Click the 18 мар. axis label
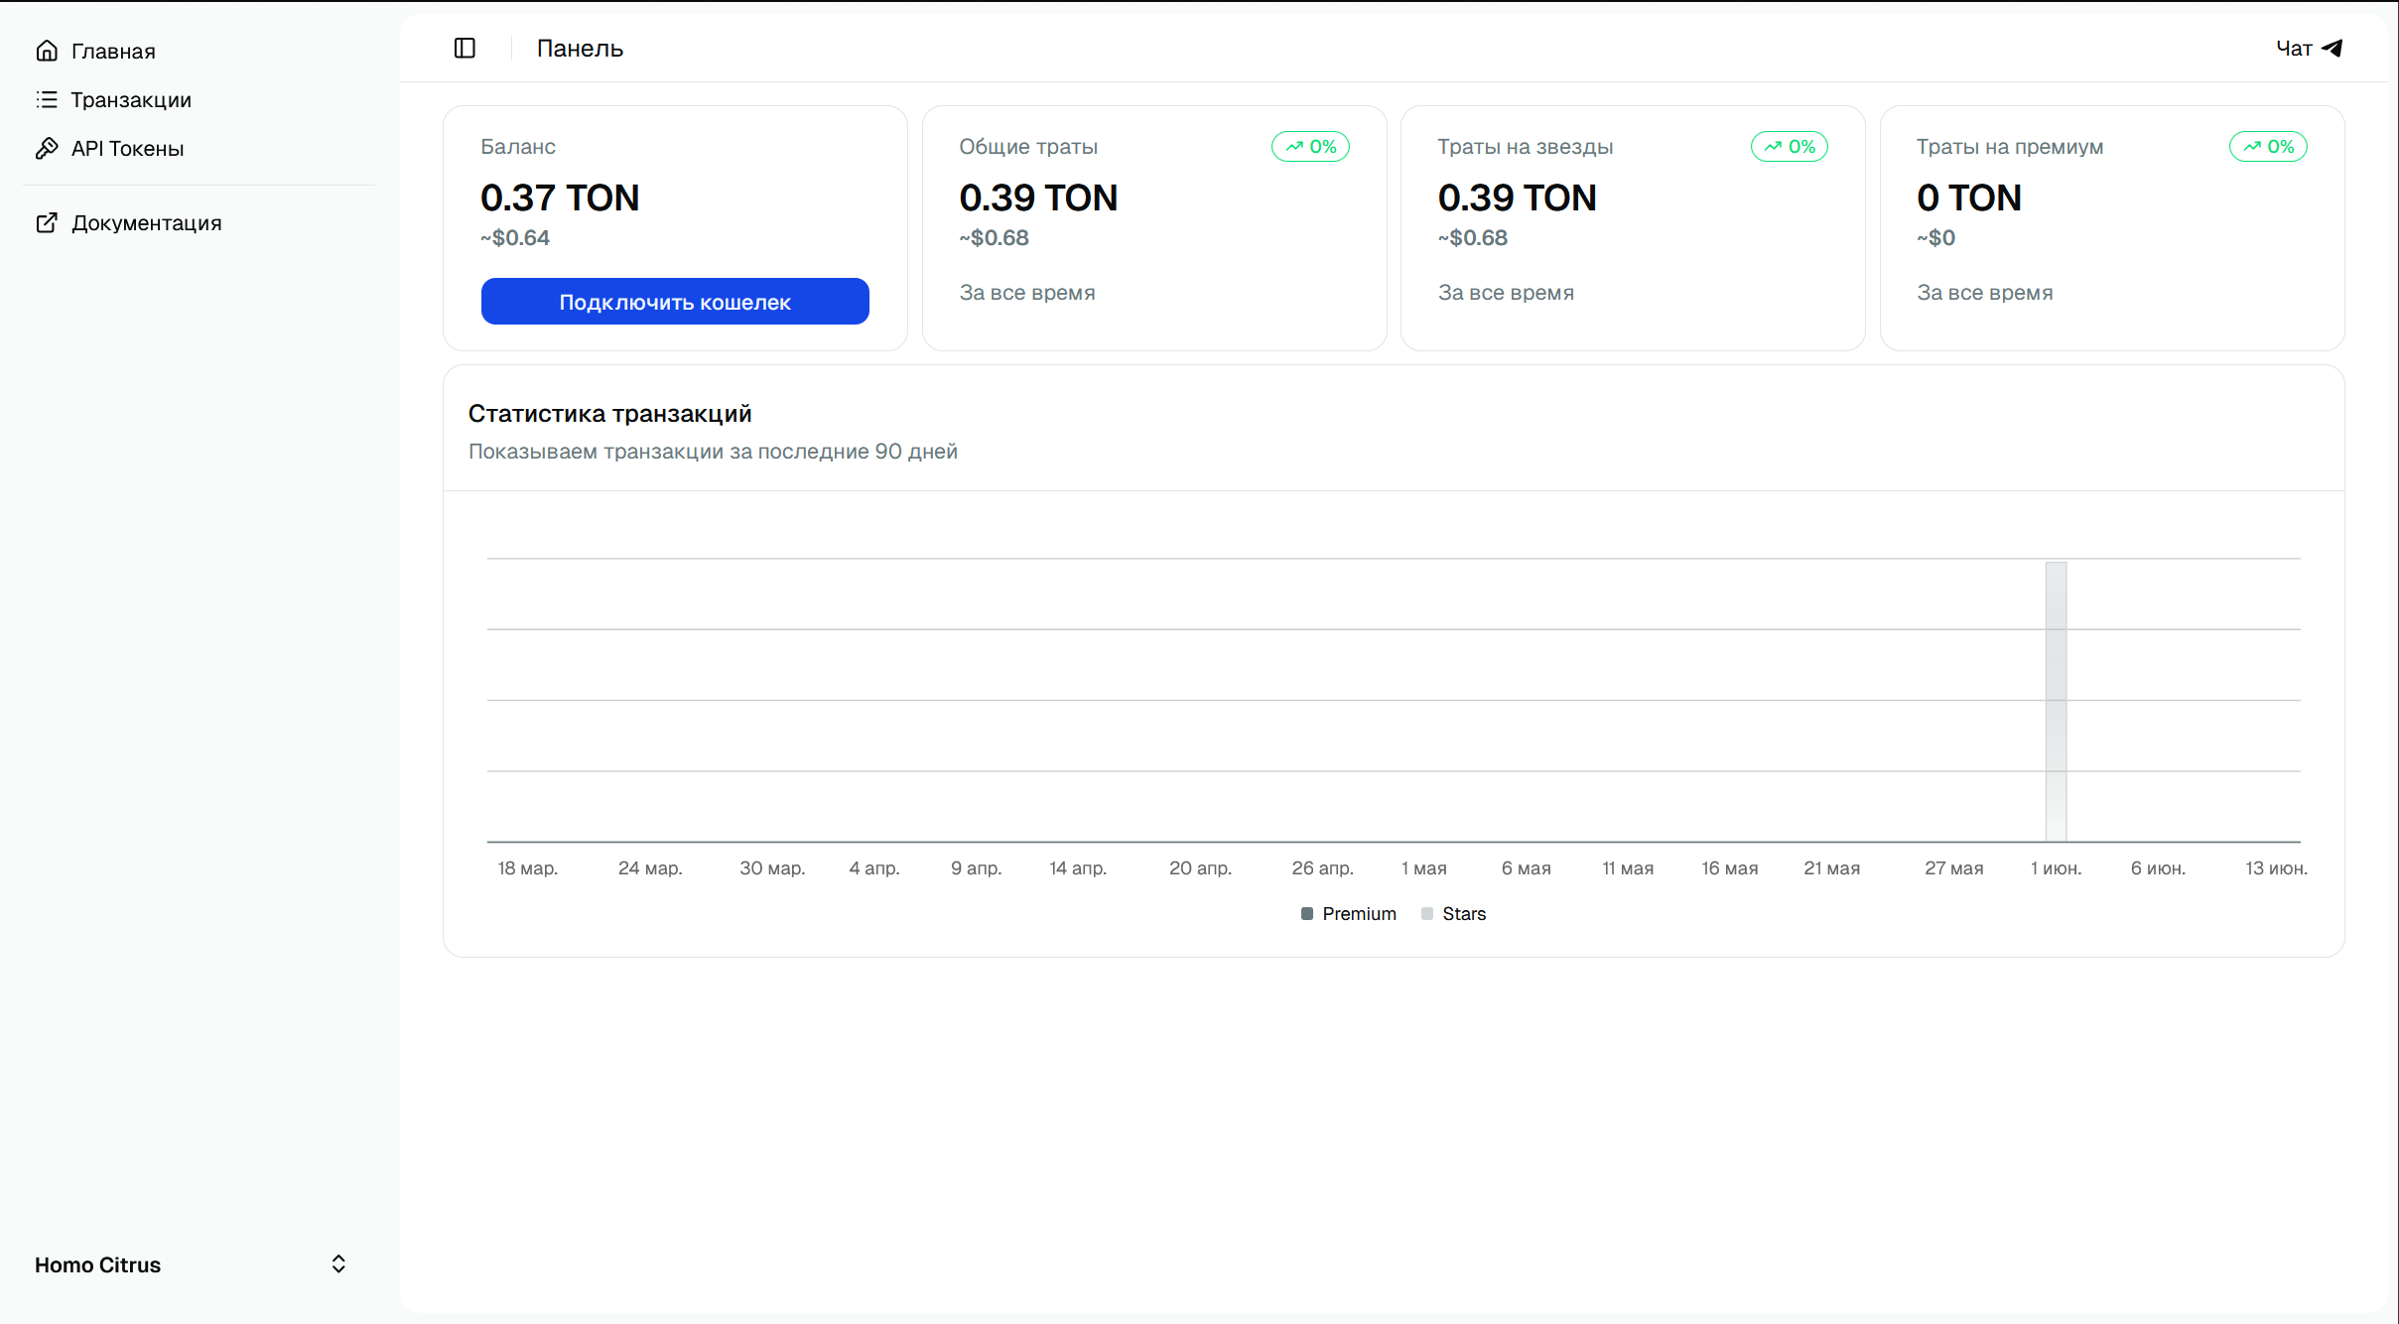The width and height of the screenshot is (2399, 1324). [528, 868]
